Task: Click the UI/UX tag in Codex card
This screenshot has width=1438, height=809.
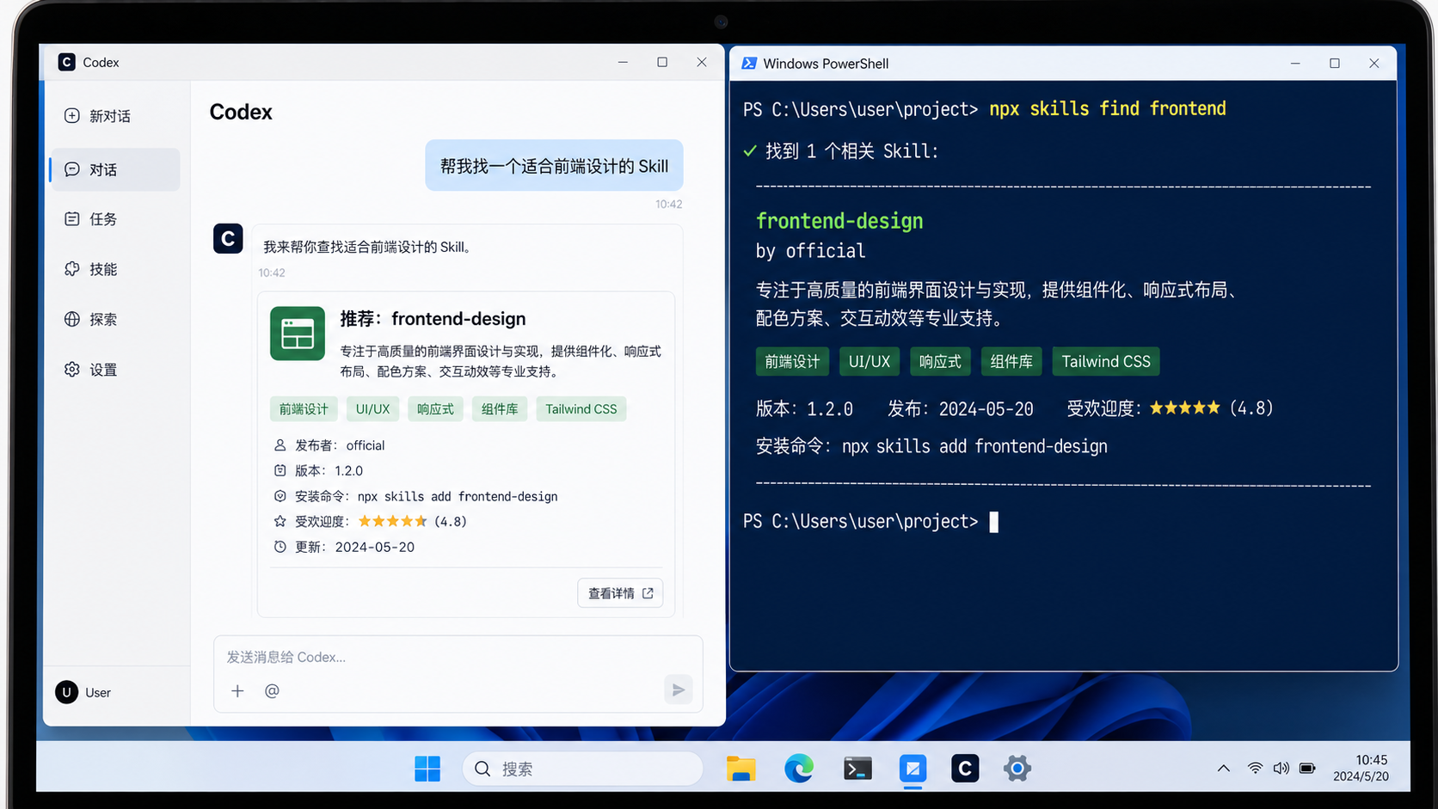Action: tap(372, 409)
